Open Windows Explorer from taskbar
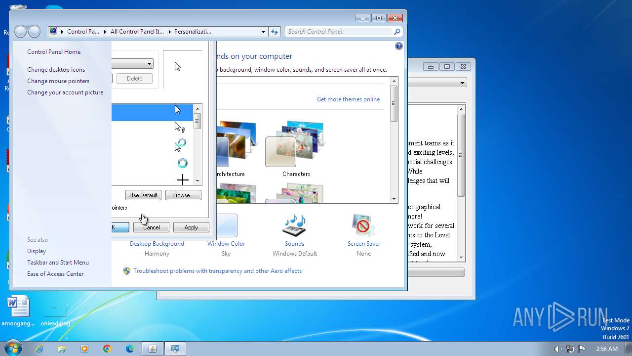This screenshot has width=632, height=356. pos(62,349)
